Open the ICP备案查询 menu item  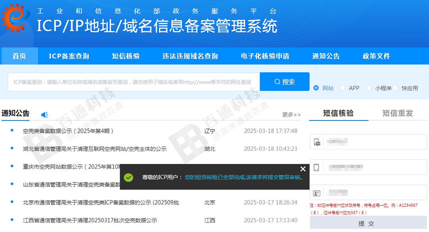(69, 56)
